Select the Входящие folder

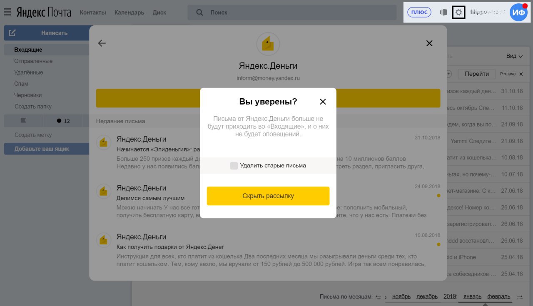[47, 50]
